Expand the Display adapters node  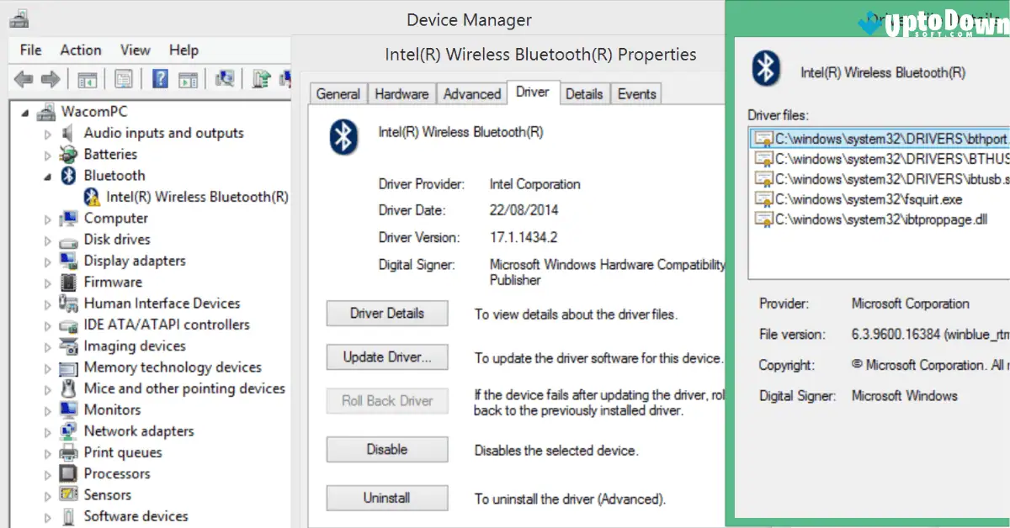[x=48, y=261]
